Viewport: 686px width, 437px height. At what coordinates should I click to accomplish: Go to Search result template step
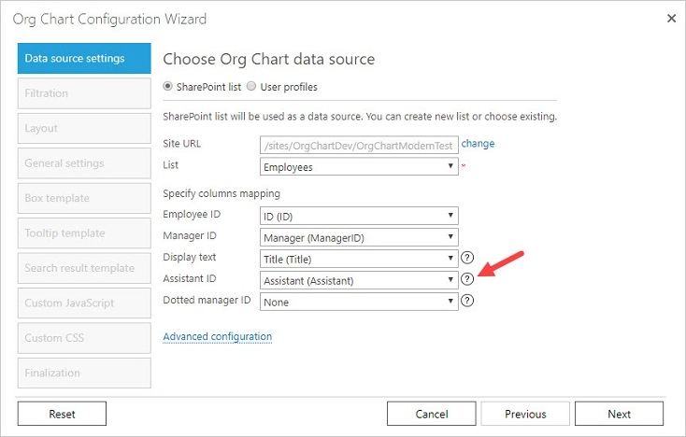(x=84, y=268)
